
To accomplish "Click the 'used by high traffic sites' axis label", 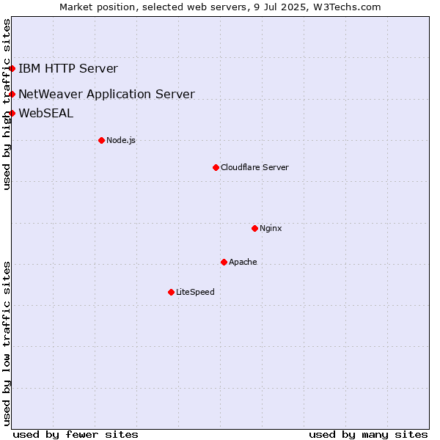I will [x=7, y=104].
